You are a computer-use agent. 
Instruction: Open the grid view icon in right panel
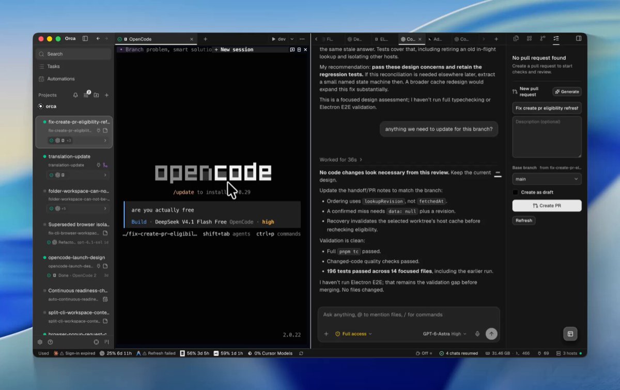tap(529, 39)
